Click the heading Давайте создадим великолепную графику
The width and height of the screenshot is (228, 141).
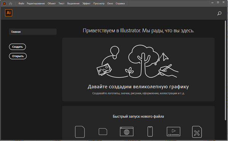138,87
